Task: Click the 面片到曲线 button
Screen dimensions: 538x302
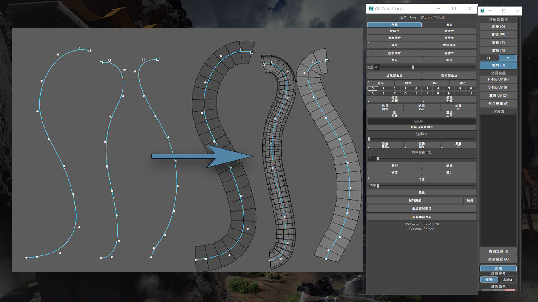Action: point(449,76)
